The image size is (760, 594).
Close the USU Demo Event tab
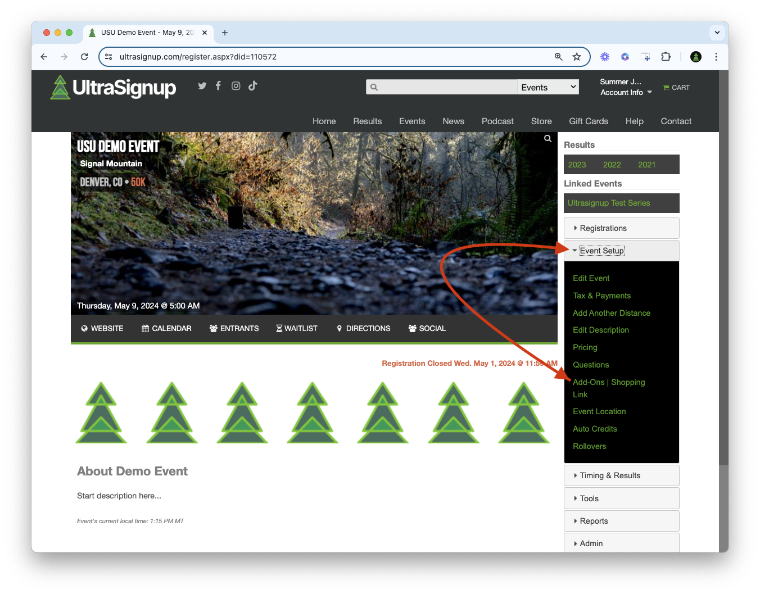tap(205, 33)
